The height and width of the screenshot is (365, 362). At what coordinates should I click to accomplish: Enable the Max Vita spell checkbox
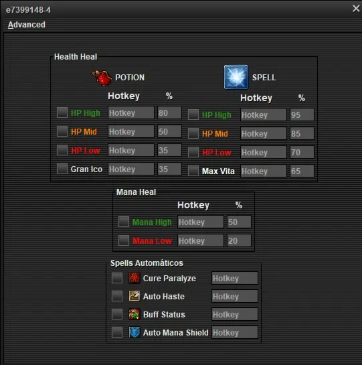(x=193, y=171)
